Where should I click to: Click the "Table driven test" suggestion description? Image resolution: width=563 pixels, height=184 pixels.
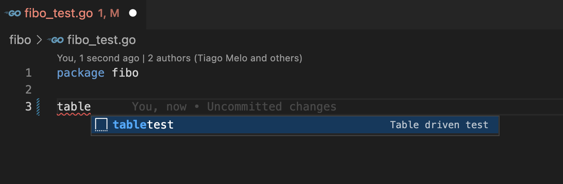(x=439, y=125)
